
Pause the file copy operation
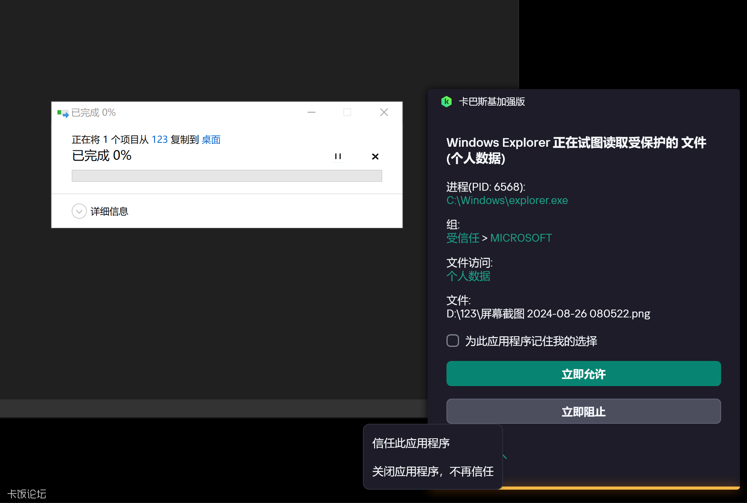[x=338, y=156]
